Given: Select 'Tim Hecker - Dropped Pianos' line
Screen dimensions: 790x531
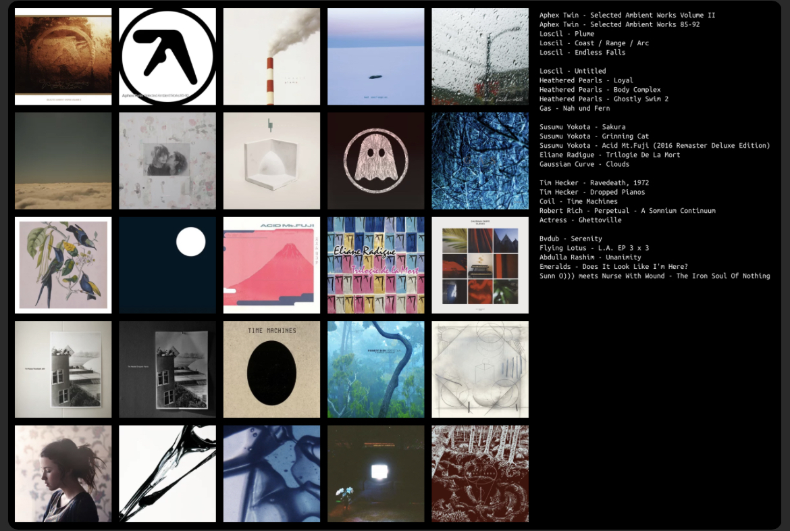Looking at the screenshot, I should click(592, 192).
